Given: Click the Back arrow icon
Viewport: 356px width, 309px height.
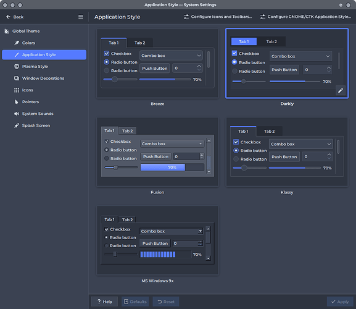Looking at the screenshot, I should [x=8, y=17].
